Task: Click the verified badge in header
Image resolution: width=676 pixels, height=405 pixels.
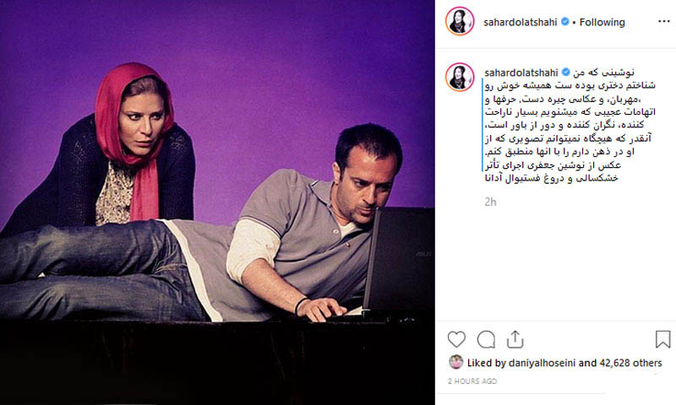Action: pos(564,22)
